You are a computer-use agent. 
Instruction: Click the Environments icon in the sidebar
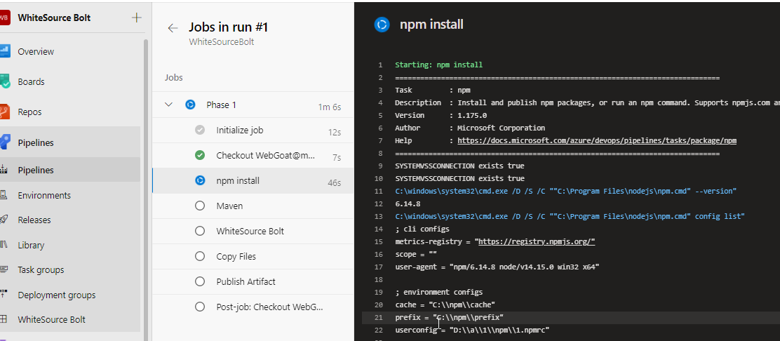[x=4, y=195]
